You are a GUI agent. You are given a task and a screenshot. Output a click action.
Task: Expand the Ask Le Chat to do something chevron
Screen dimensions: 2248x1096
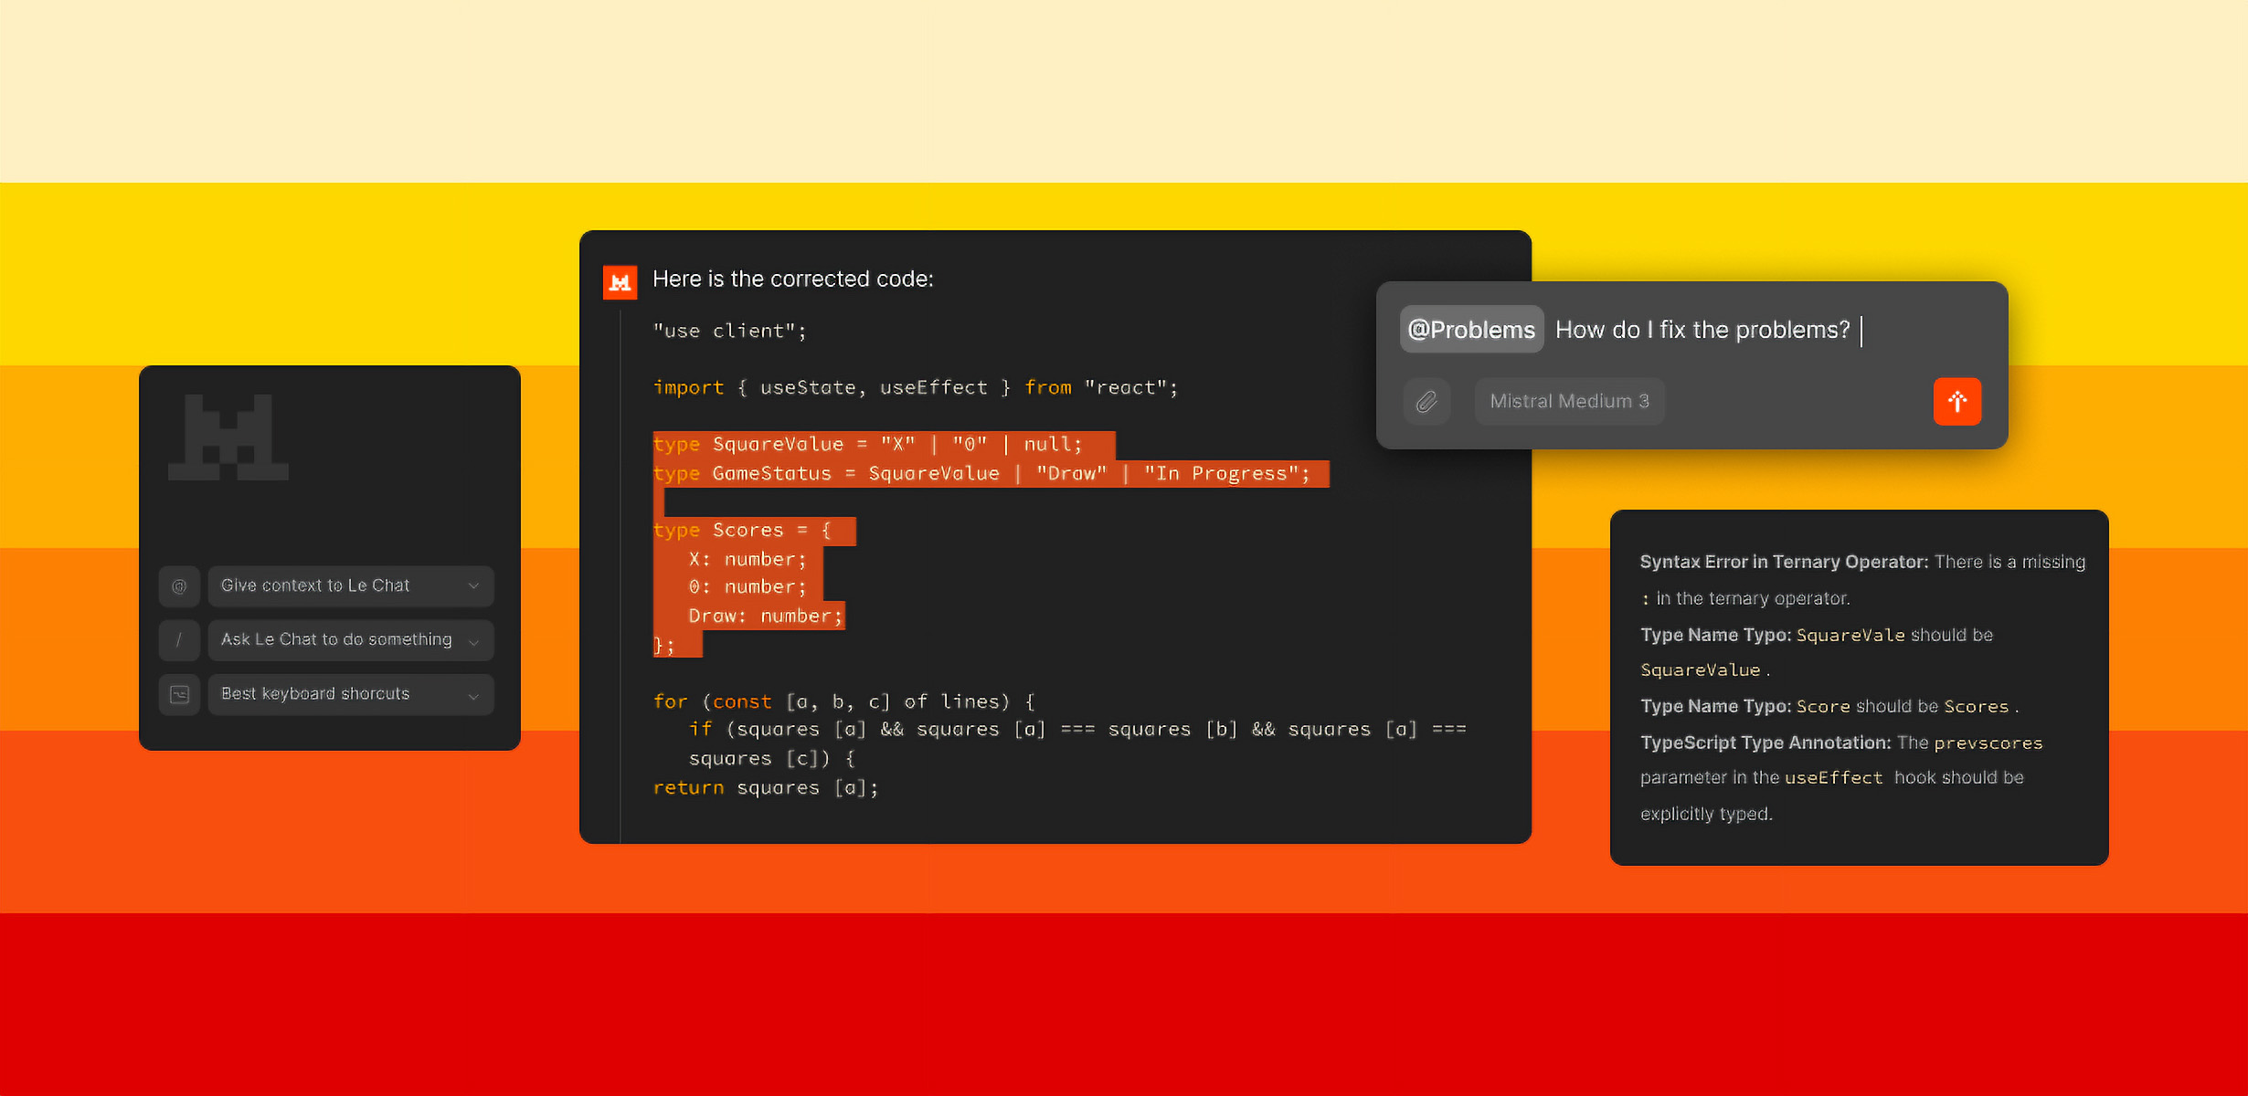[x=473, y=641]
